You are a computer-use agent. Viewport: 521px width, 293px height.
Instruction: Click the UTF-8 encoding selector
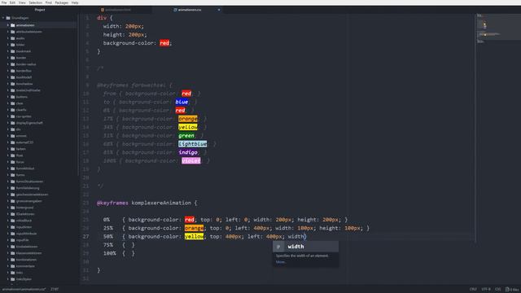point(486,290)
